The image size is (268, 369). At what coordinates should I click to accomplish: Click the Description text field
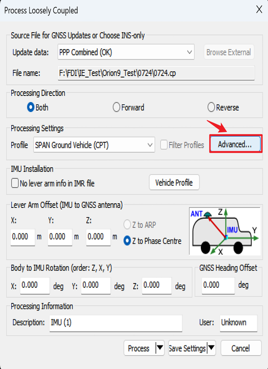[116, 323]
